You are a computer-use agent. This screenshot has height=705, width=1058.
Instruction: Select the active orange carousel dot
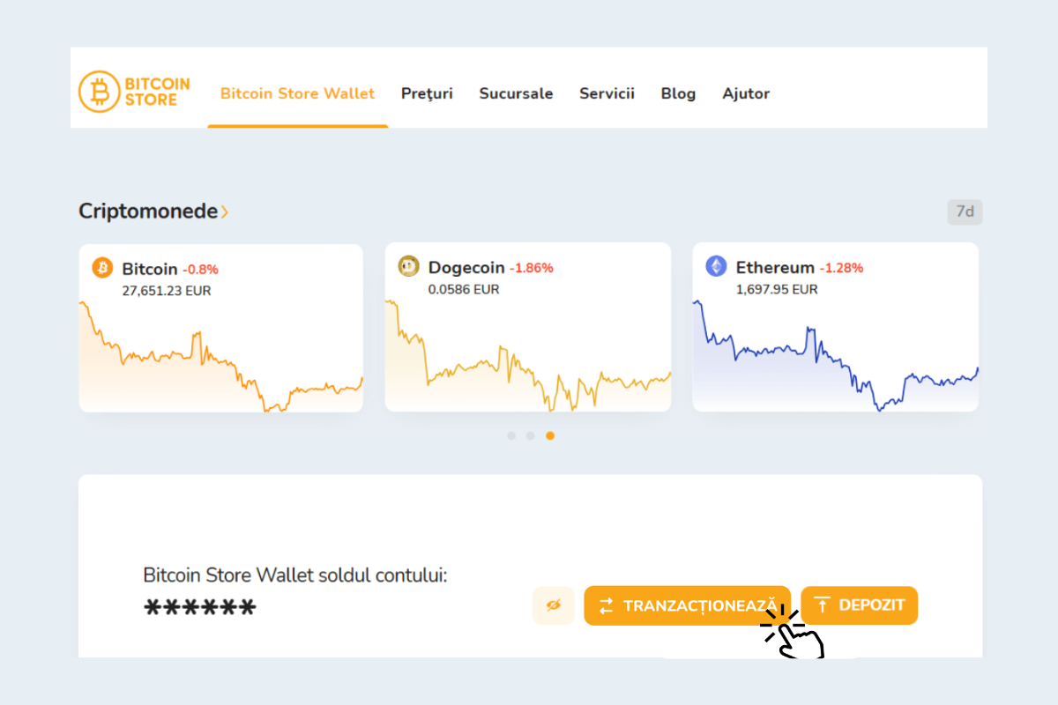551,435
